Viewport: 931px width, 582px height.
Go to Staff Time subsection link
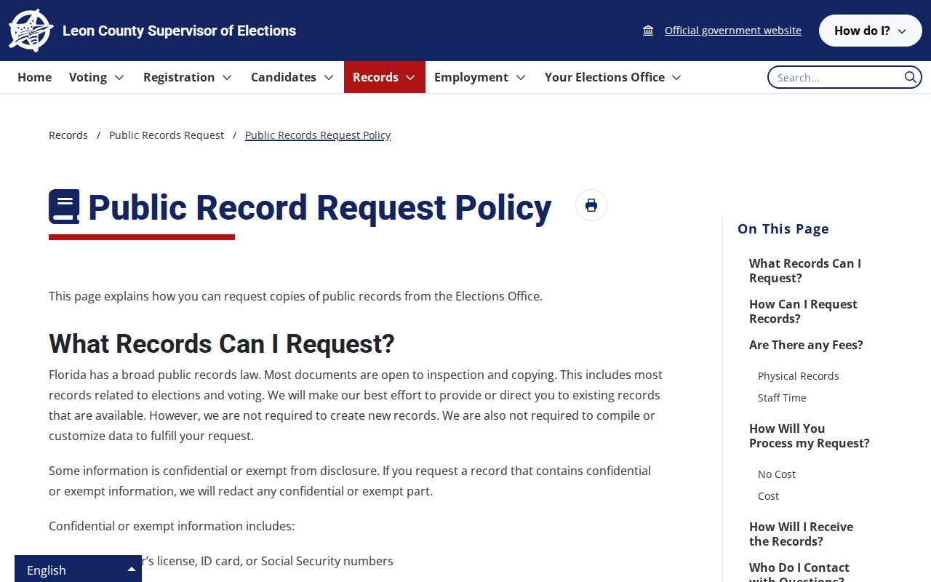click(782, 398)
